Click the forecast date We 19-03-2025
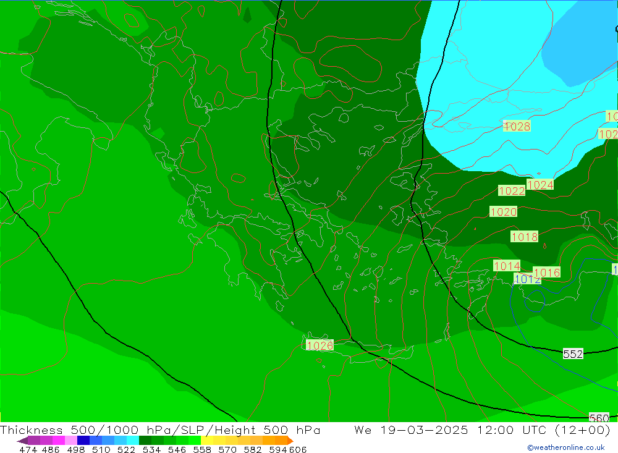Image resolution: width=618 pixels, height=453 pixels. pyautogui.click(x=411, y=430)
